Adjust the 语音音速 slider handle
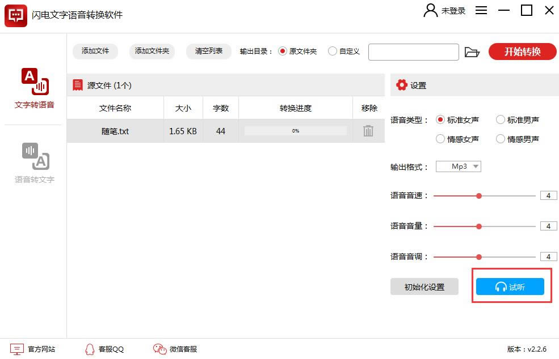The width and height of the screenshot is (559, 359). point(479,196)
